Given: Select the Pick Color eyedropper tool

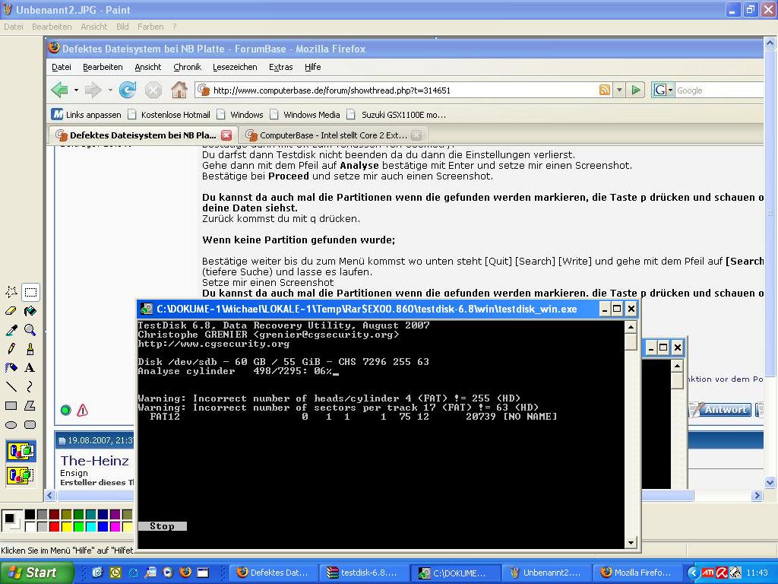Looking at the screenshot, I should pos(11,330).
